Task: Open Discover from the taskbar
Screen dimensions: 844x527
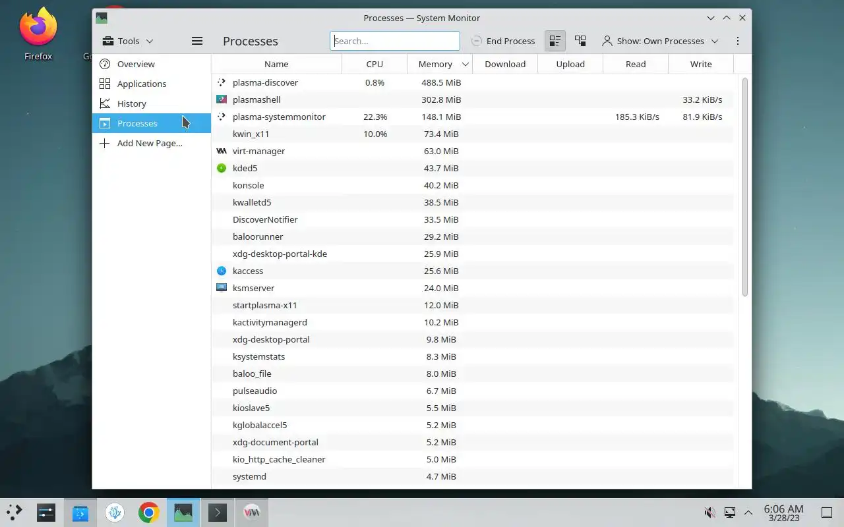Action: (x=80, y=512)
